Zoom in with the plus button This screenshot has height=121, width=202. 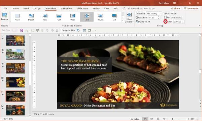pyautogui.click(x=188, y=119)
